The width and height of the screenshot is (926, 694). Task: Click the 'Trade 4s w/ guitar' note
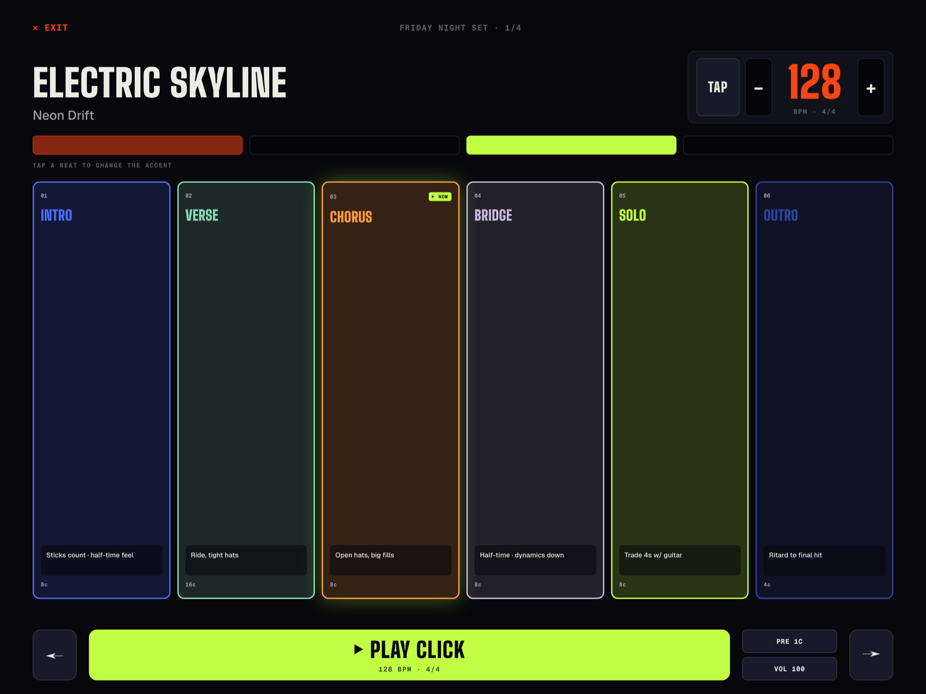pos(680,560)
